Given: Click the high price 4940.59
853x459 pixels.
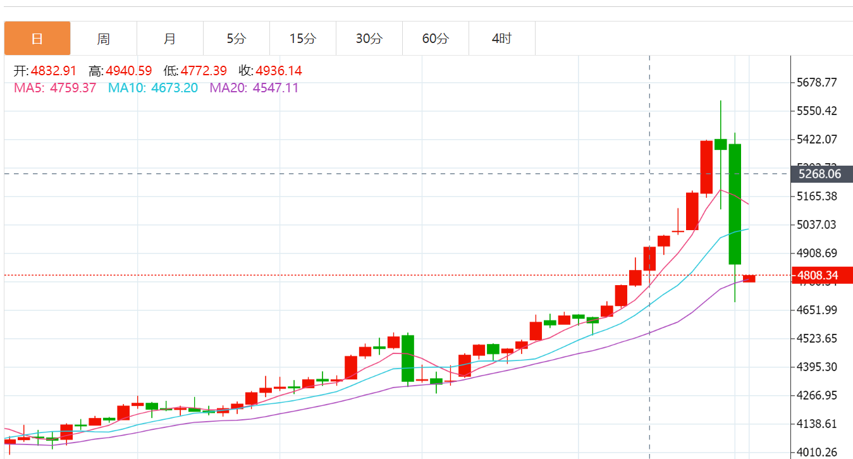Looking at the screenshot, I should pos(129,71).
